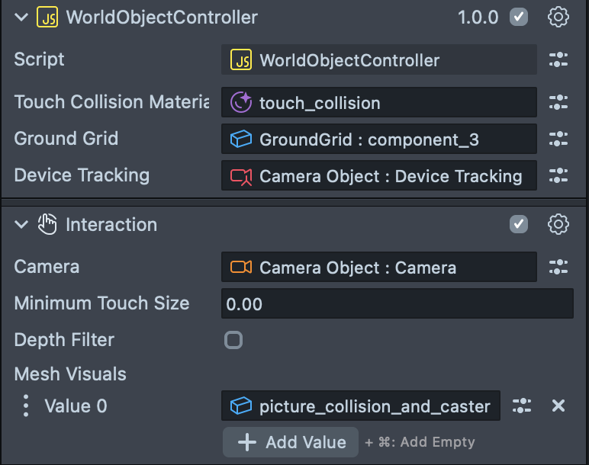
Task: Select the touch_collision material reference field
Action: [378, 102]
